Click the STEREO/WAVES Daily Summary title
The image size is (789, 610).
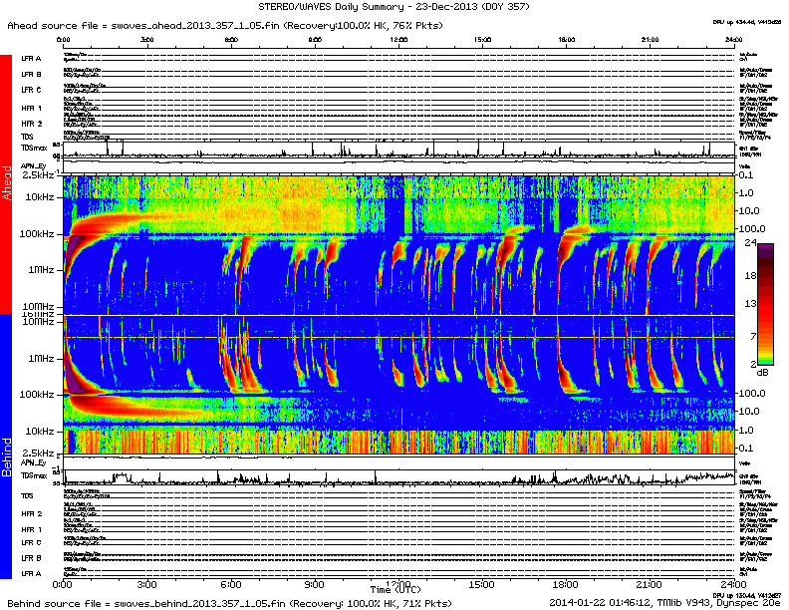tap(394, 7)
